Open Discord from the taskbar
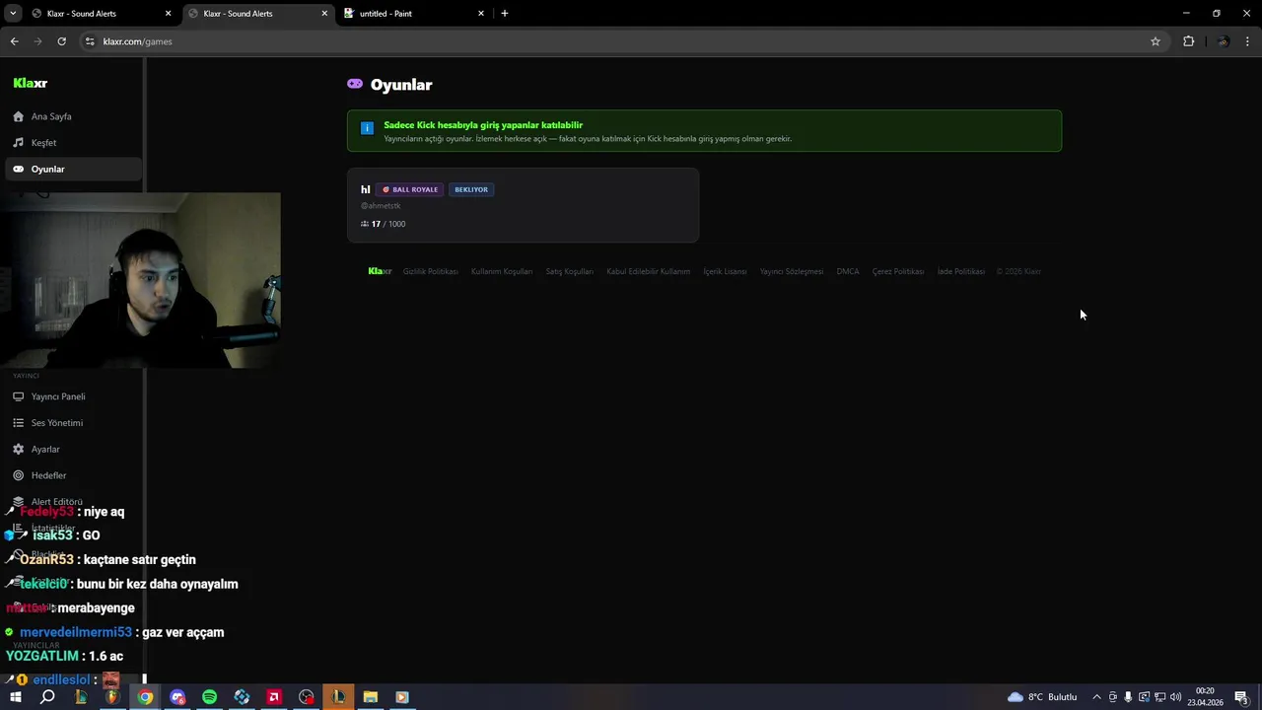This screenshot has width=1262, height=710. click(177, 697)
